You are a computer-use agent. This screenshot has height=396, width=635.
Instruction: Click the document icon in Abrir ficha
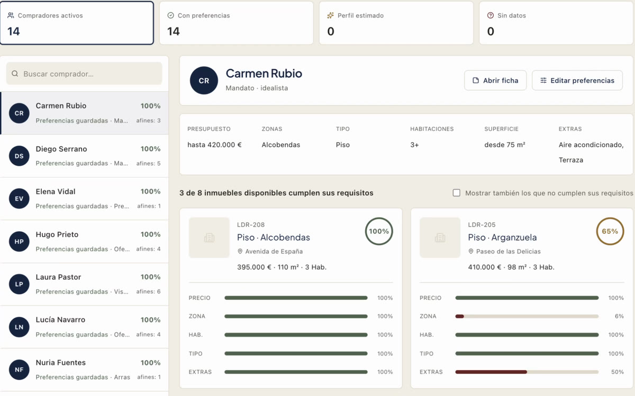[476, 81]
